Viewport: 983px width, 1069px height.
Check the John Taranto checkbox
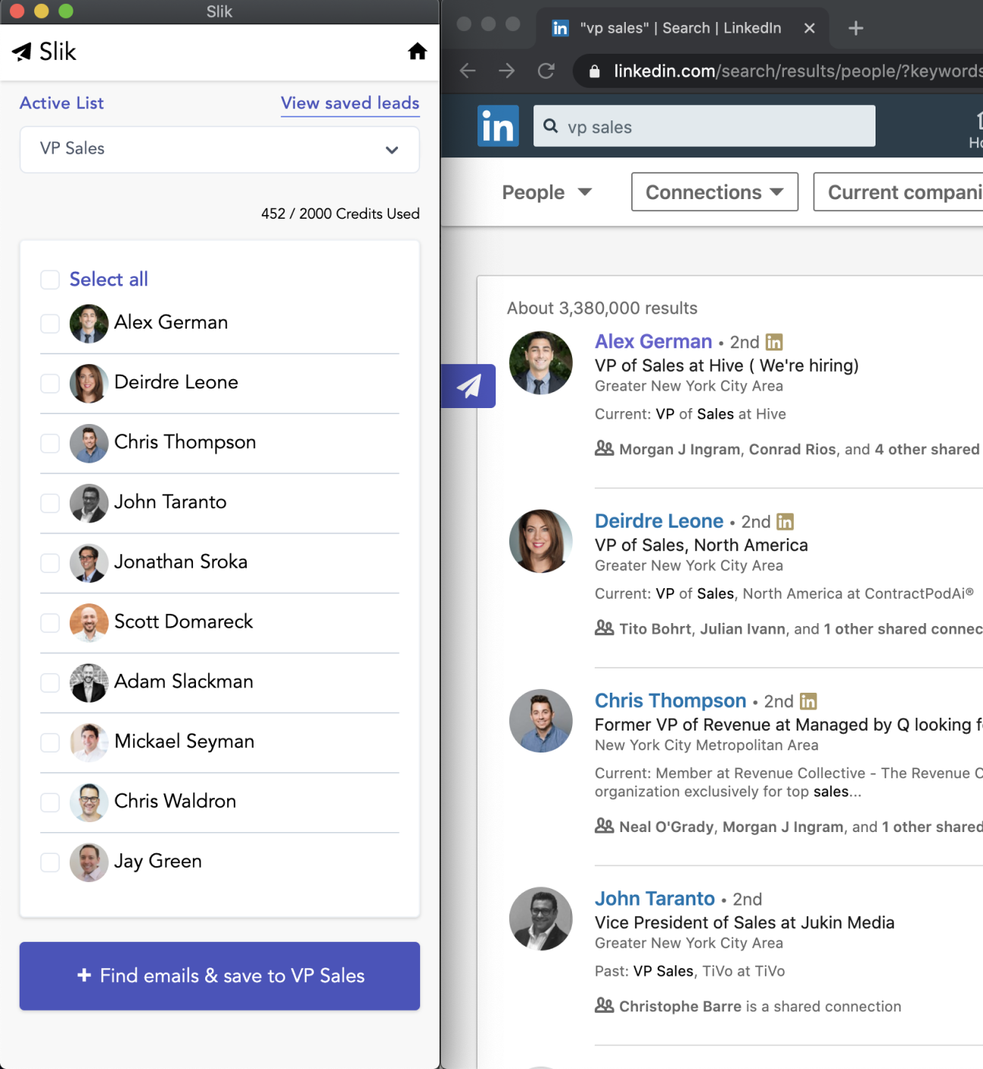(50, 503)
